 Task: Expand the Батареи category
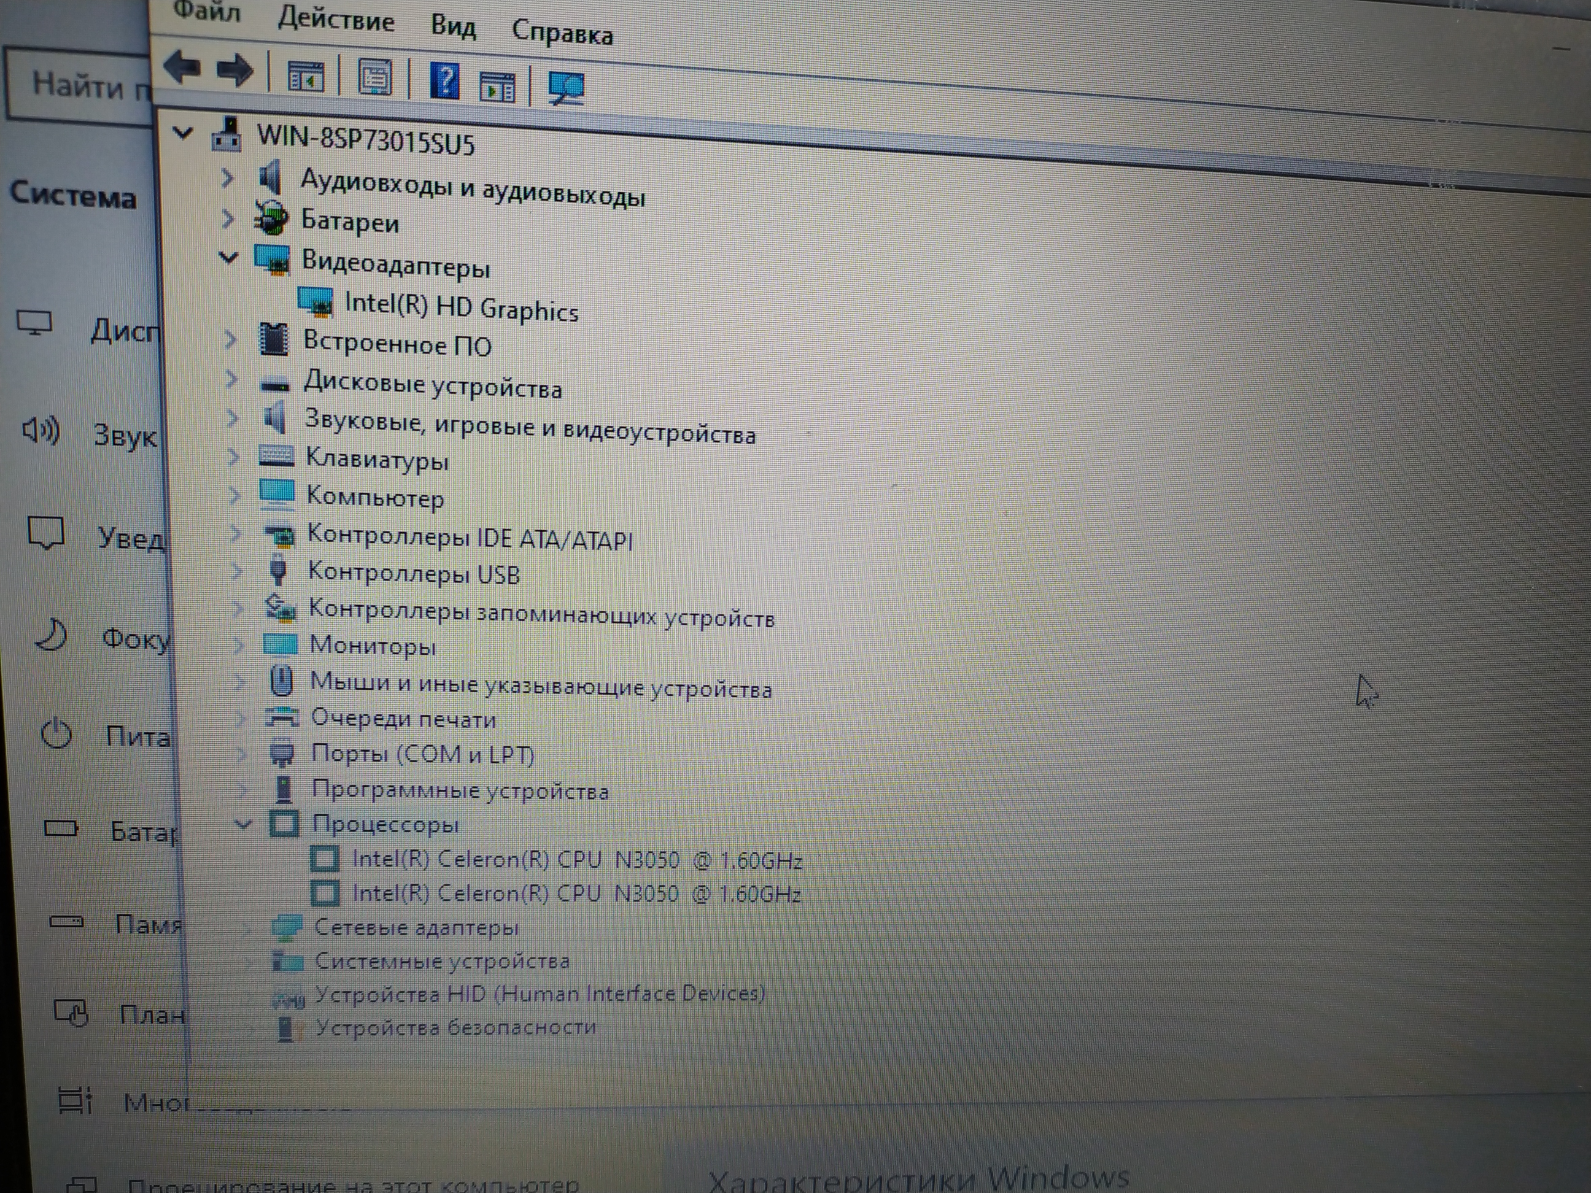(x=228, y=218)
